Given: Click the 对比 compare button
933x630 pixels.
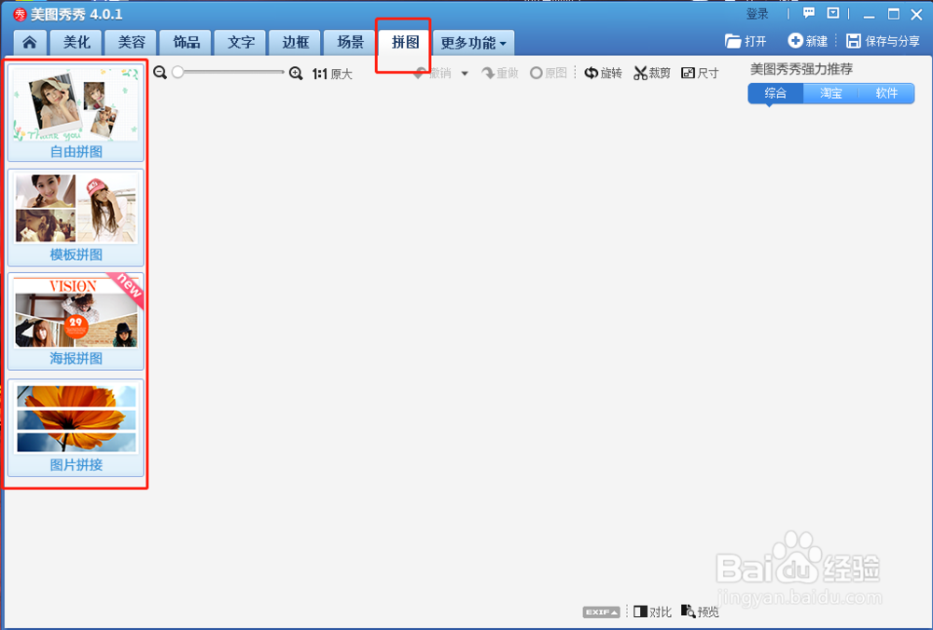Looking at the screenshot, I should [x=653, y=611].
